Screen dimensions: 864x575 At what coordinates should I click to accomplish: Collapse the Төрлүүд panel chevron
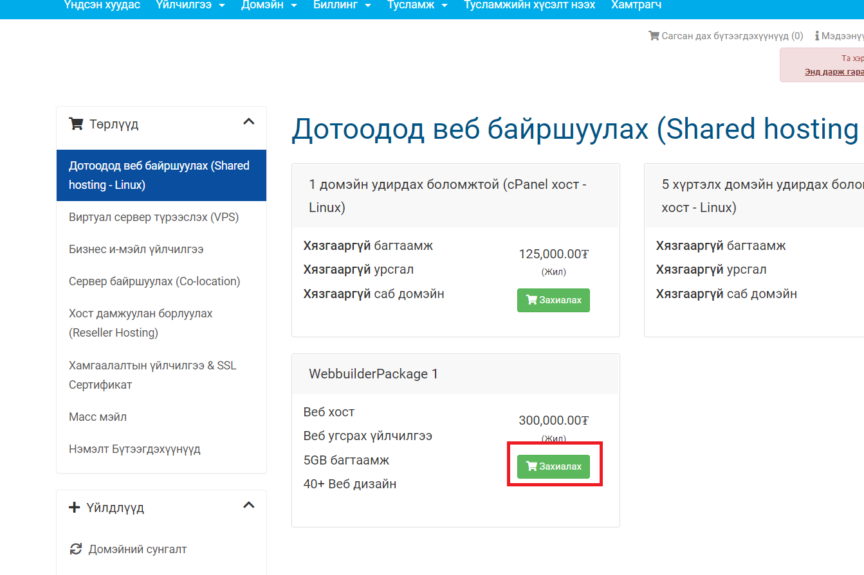(x=249, y=121)
